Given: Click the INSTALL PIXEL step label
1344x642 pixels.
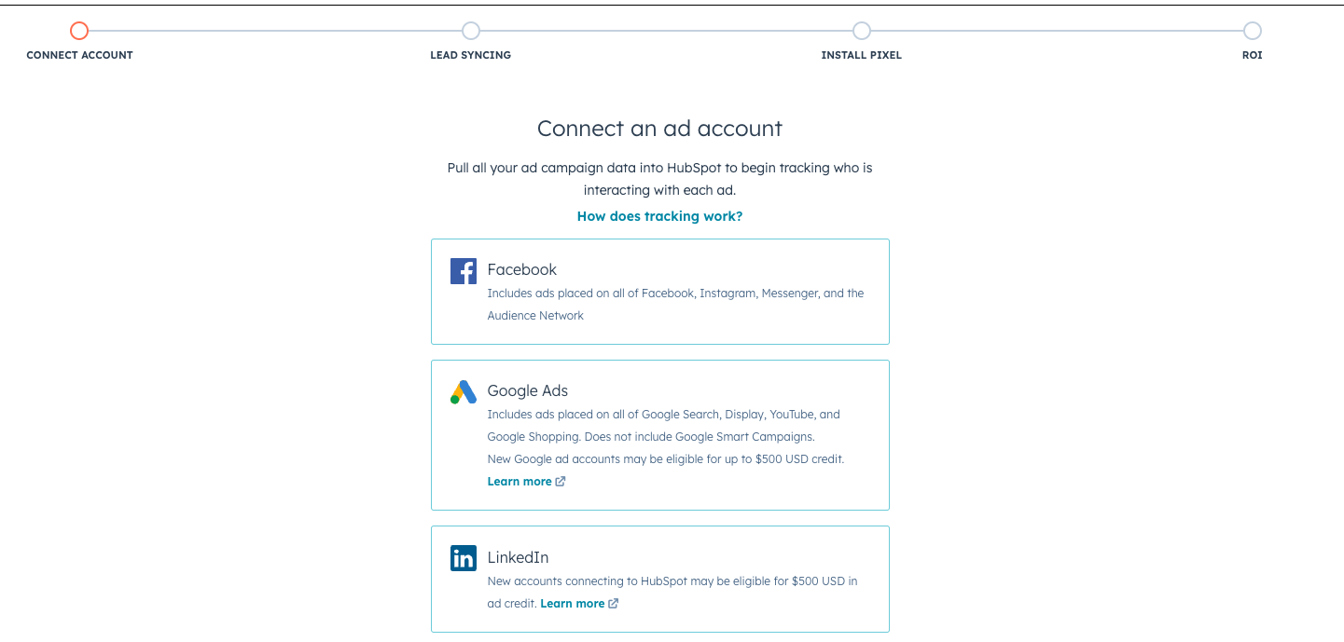Looking at the screenshot, I should [x=861, y=55].
